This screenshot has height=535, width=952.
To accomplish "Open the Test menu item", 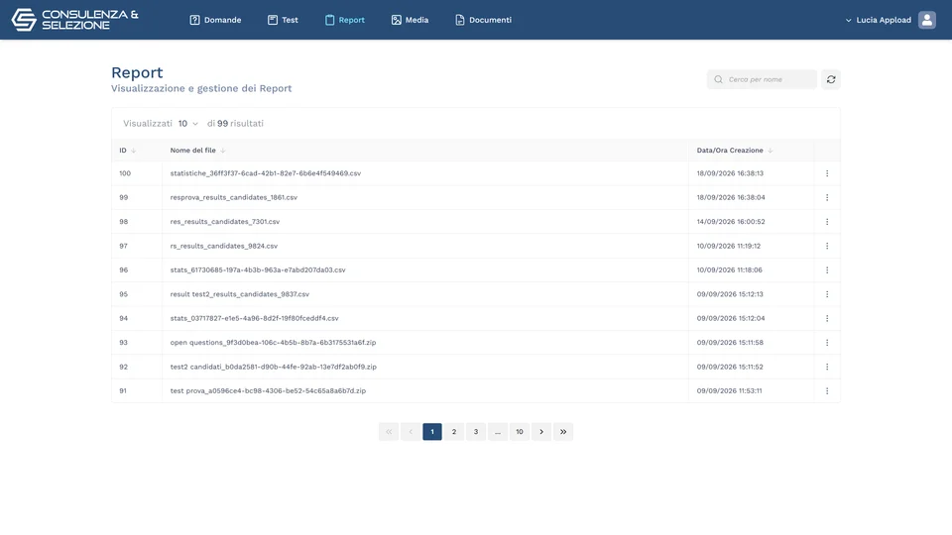I will pos(283,20).
